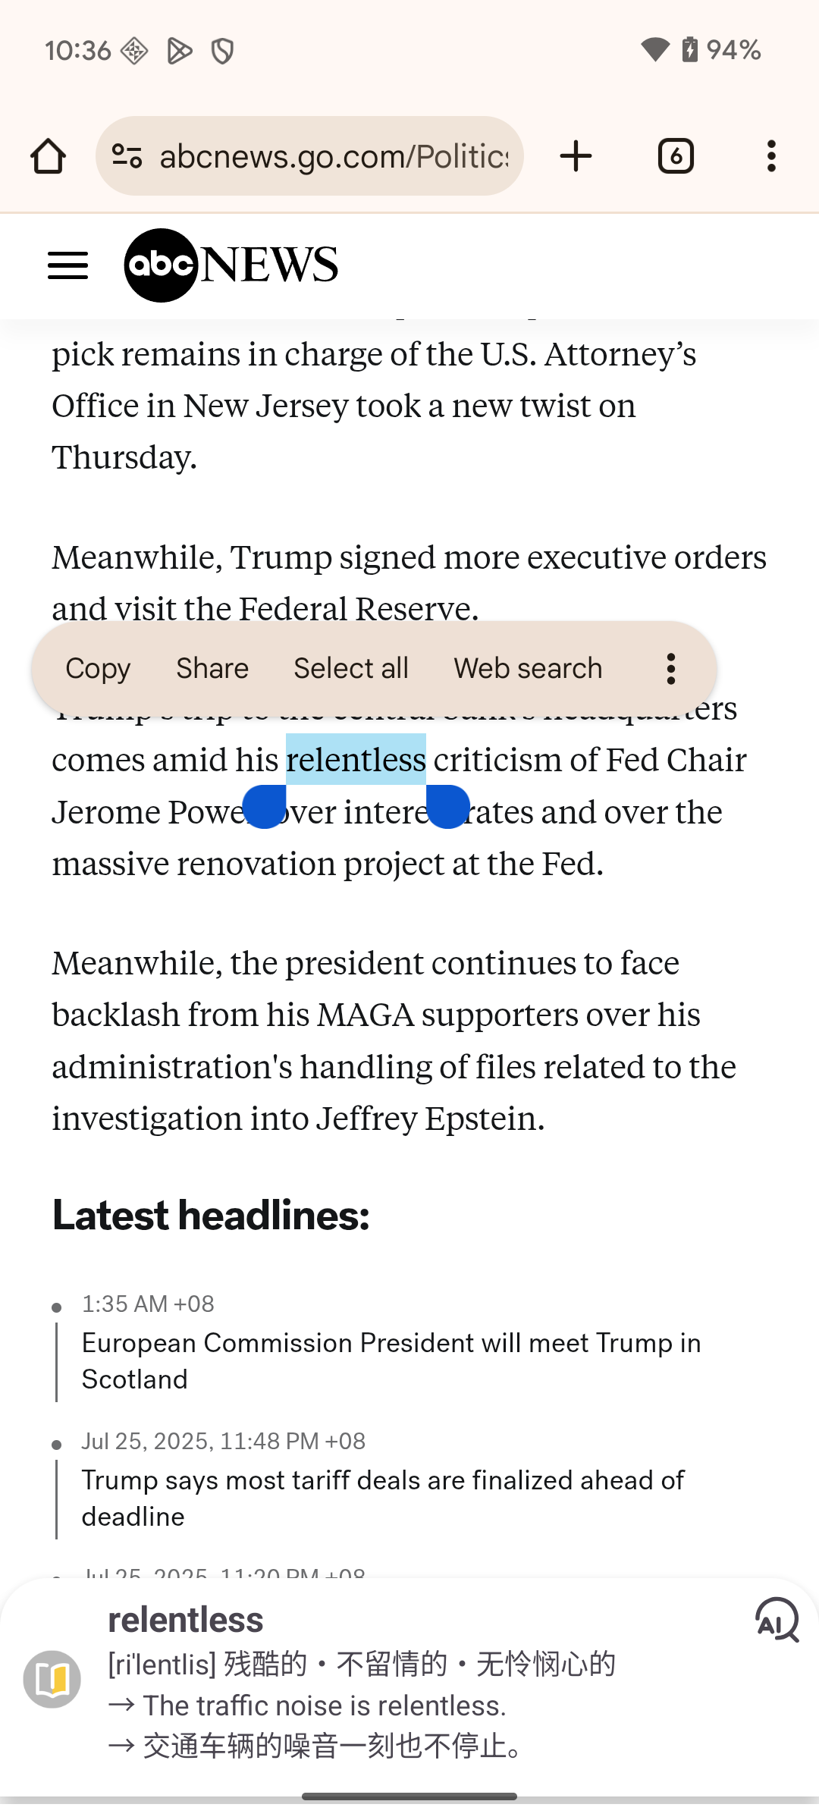Open site info icon in address bar
This screenshot has height=1820, width=819.
(x=127, y=156)
